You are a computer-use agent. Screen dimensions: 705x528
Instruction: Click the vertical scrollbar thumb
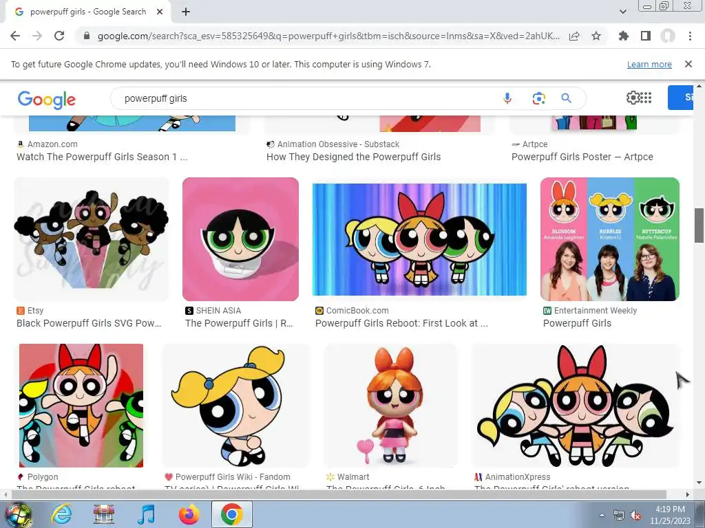click(699, 225)
